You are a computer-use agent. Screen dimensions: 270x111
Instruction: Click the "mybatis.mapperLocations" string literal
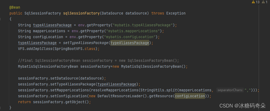(133, 31)
